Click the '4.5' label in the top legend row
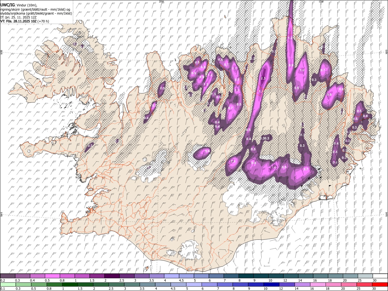The width and height of the screenshot is (388, 291). [x=181, y=280]
